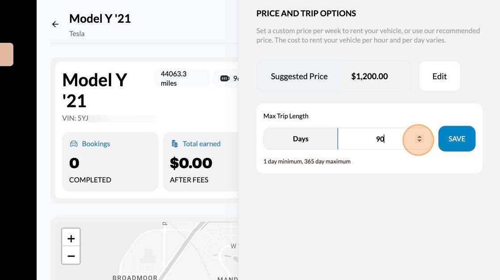The width and height of the screenshot is (500, 280).
Task: Click the Broadmoor label on the map
Action: 135,277
